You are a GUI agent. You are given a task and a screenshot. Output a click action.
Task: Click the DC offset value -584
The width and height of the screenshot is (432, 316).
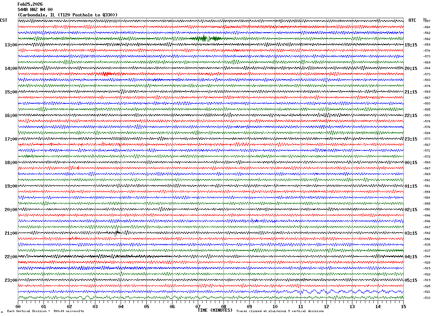coord(427,133)
